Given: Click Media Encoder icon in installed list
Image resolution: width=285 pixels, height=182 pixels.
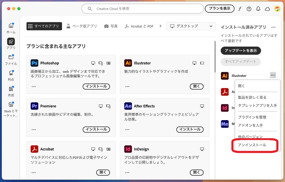Looking at the screenshot, I should [225, 124].
